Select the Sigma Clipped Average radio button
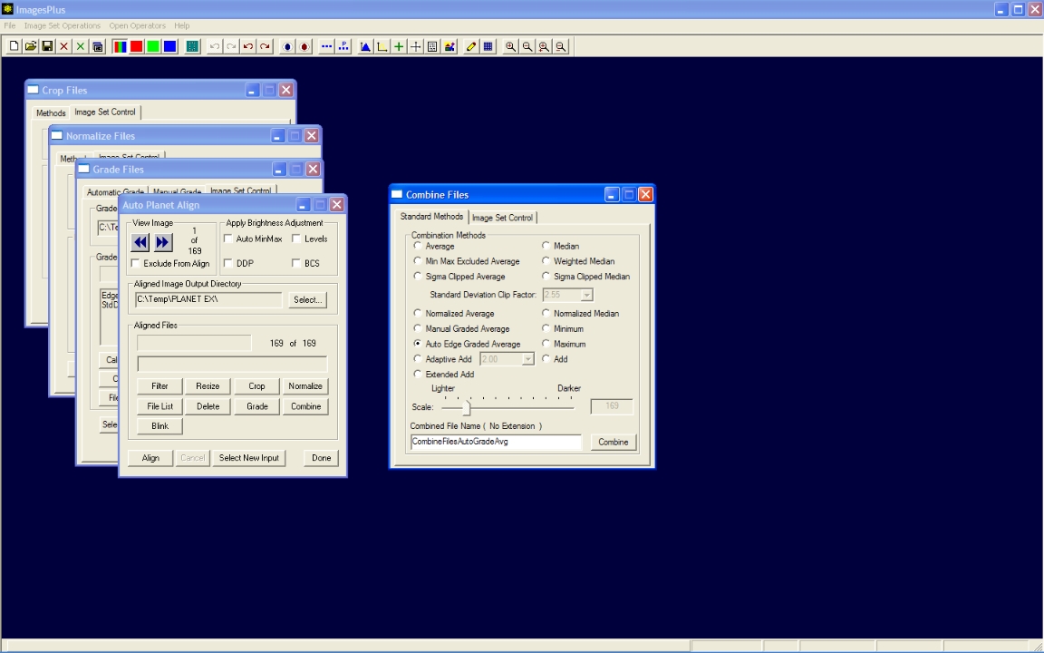This screenshot has height=653, width=1044. click(x=418, y=276)
